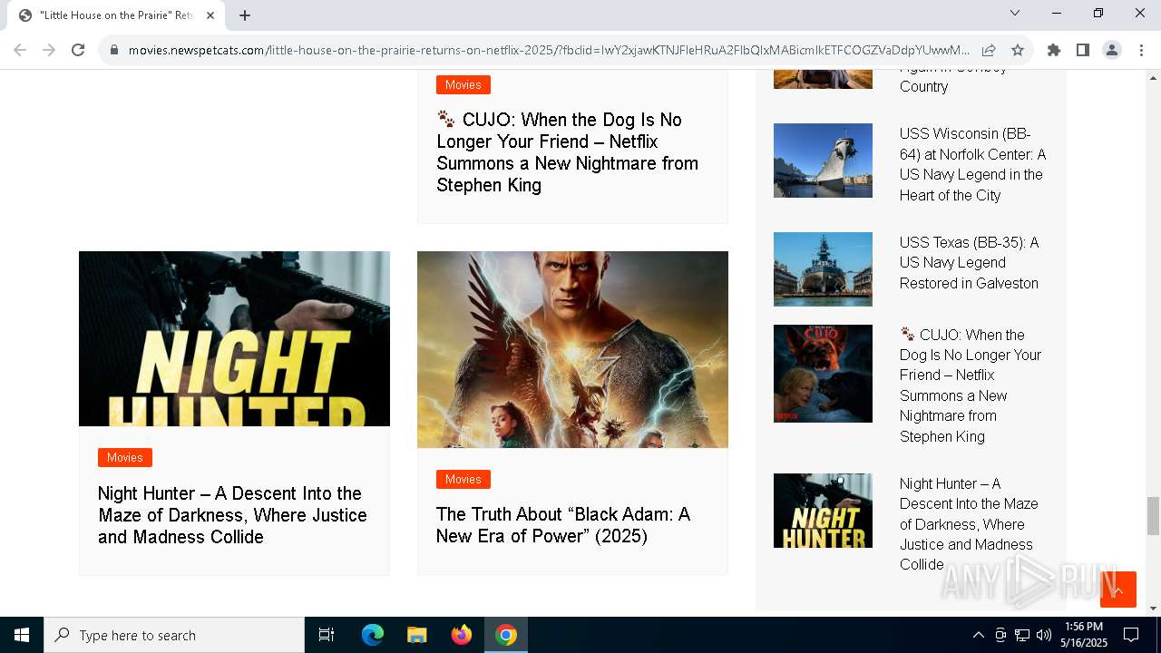Click the address bar URL
This screenshot has width=1161, height=653.
[x=549, y=50]
